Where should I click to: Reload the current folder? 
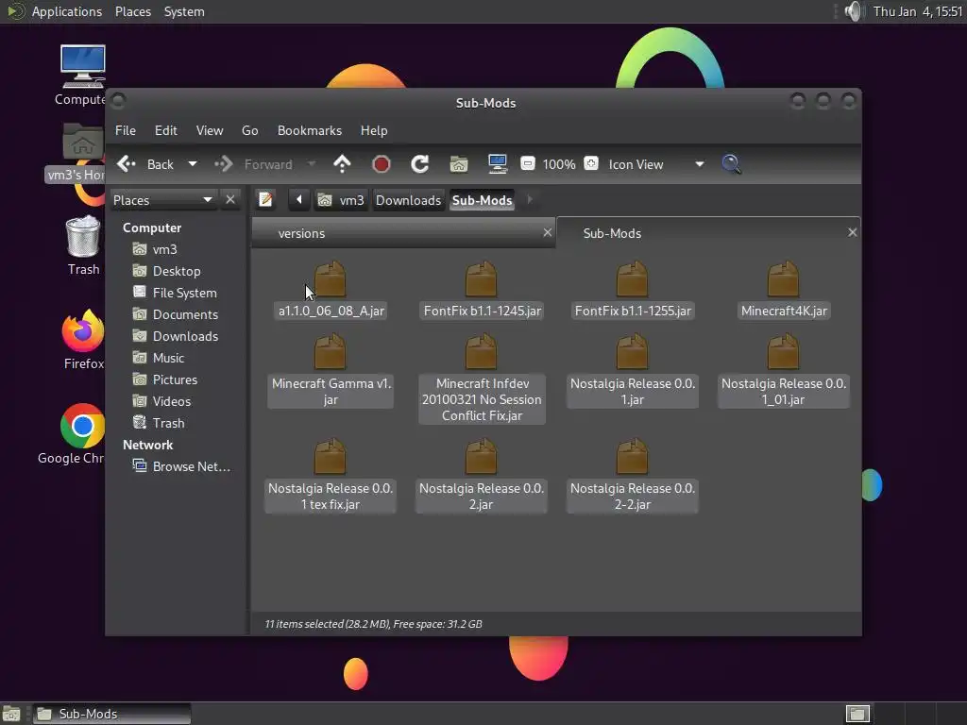(x=420, y=164)
